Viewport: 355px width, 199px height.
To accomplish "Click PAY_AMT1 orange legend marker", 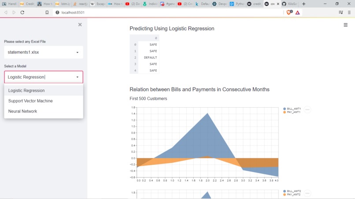I will coord(285,112).
